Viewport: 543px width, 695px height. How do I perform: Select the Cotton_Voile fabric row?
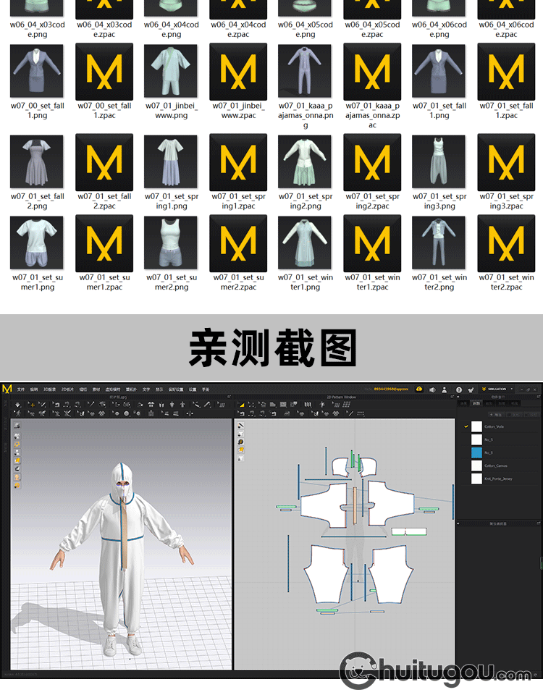click(x=500, y=426)
